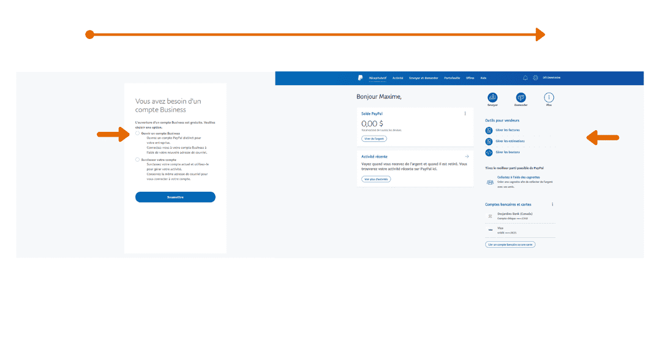Click Voir plus d'activités button

[376, 179]
